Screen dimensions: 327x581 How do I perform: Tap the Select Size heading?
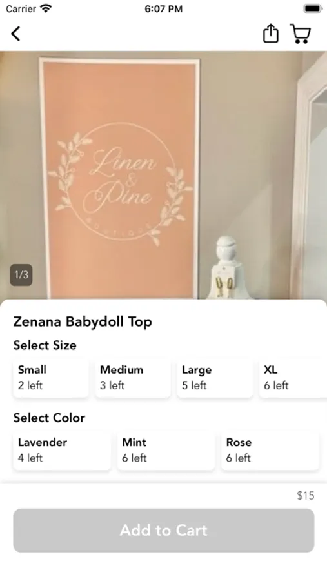45,345
